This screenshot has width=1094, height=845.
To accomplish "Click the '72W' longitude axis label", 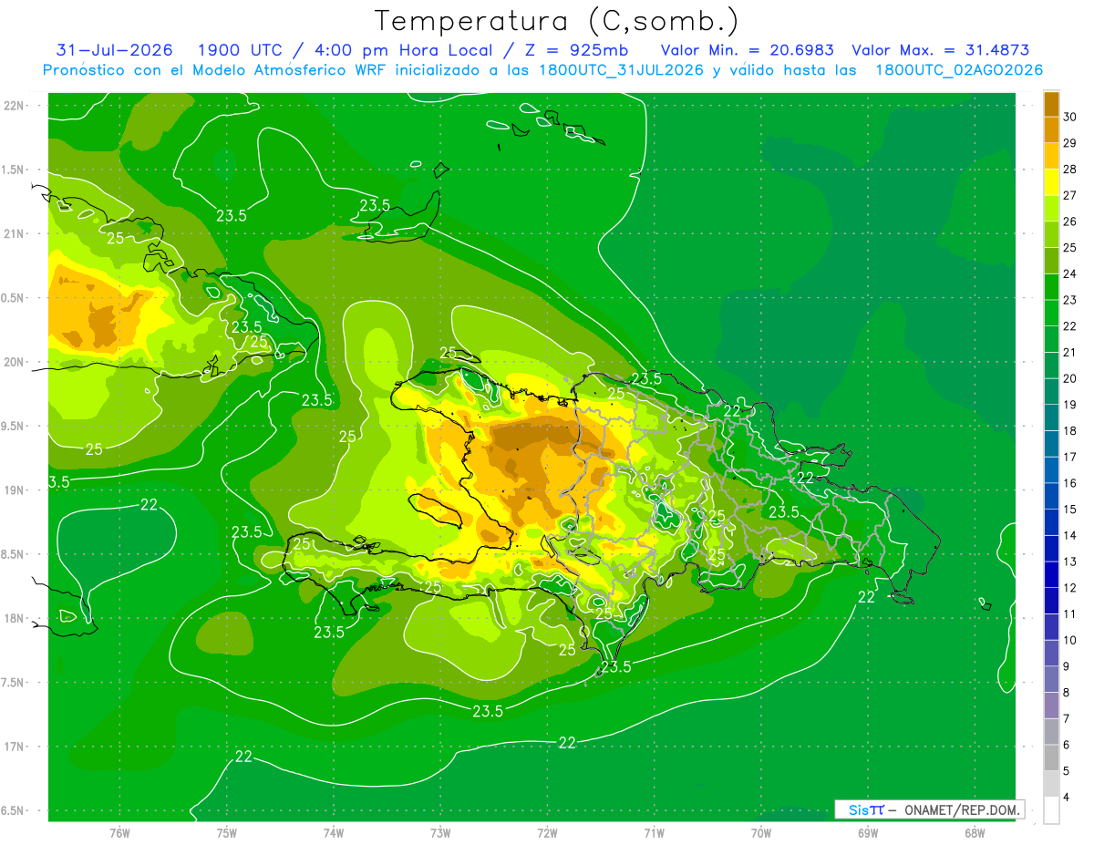I will tap(547, 833).
